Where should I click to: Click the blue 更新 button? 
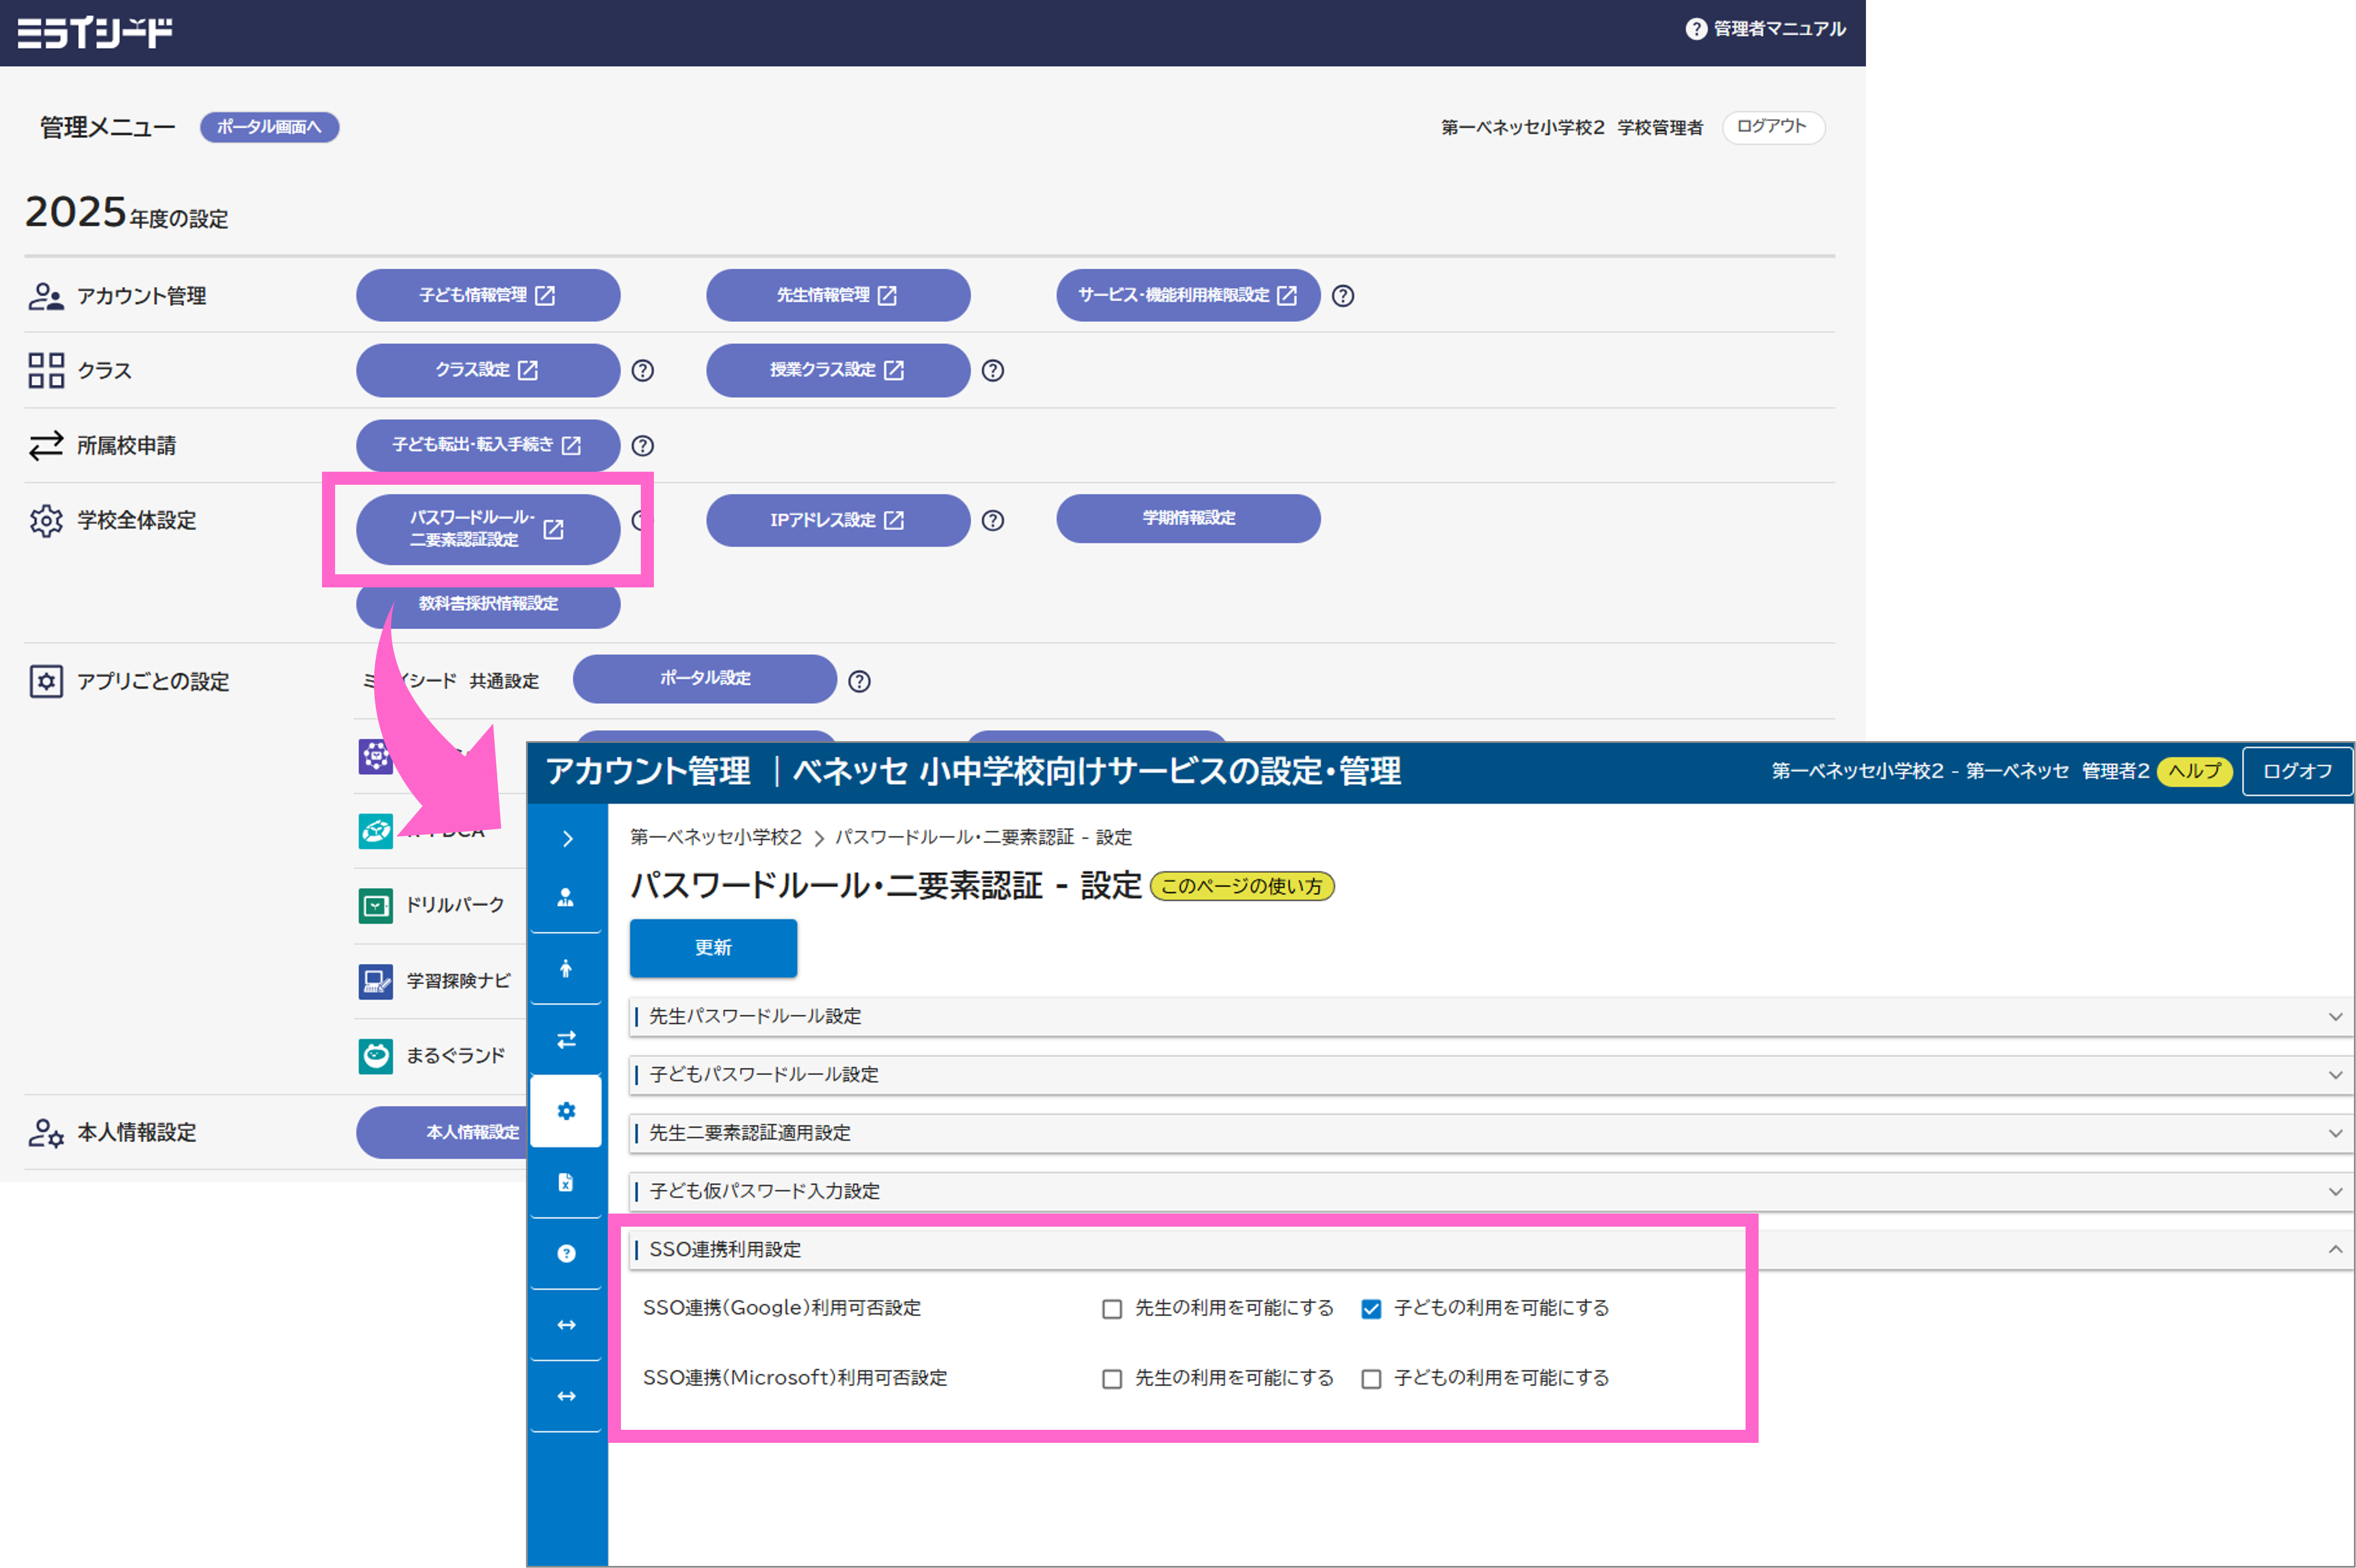(713, 947)
